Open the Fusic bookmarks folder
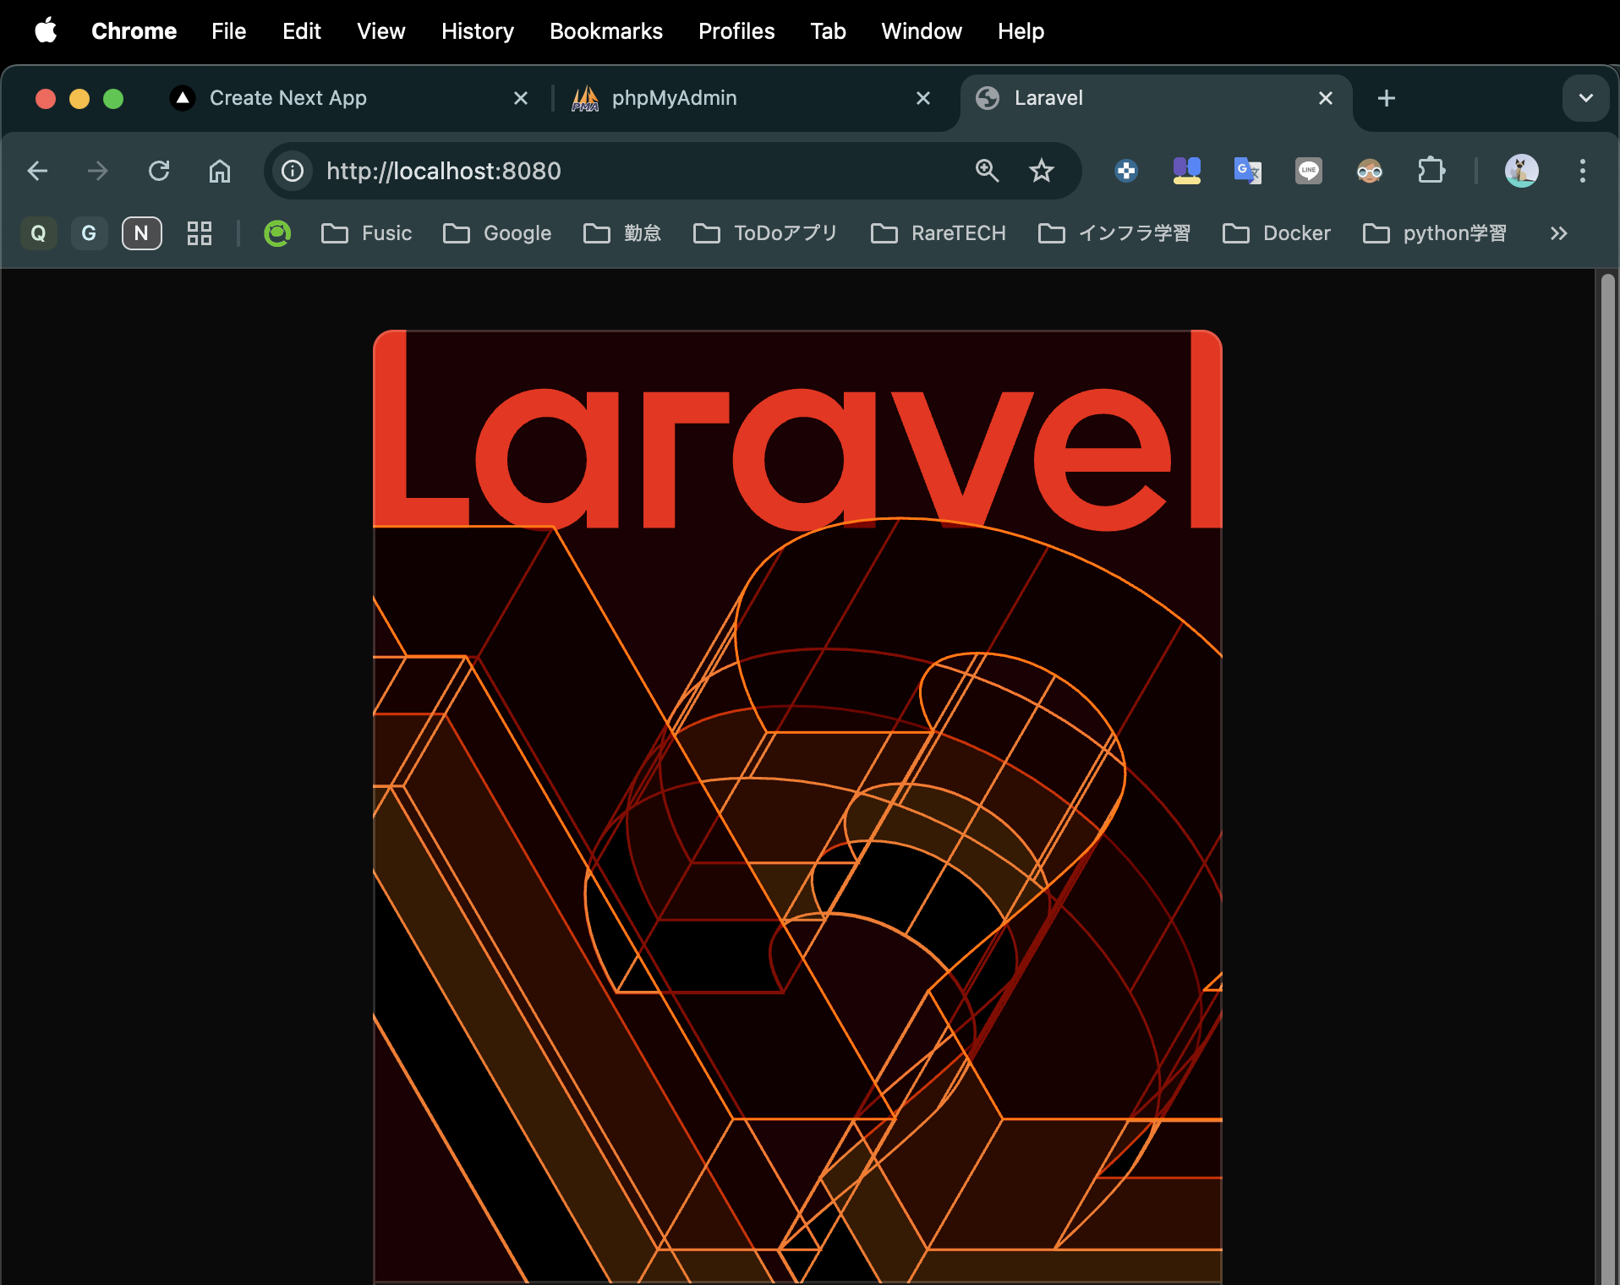 [367, 233]
